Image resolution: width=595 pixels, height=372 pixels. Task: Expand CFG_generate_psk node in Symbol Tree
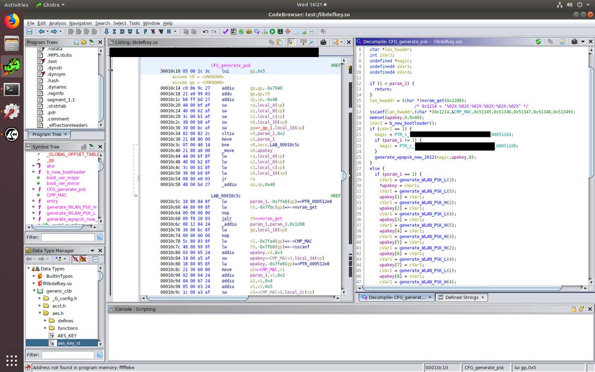tap(34, 189)
